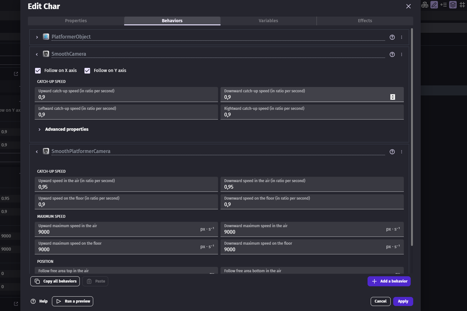
Task: Edit Downward speed on the floor field
Action: point(312,202)
